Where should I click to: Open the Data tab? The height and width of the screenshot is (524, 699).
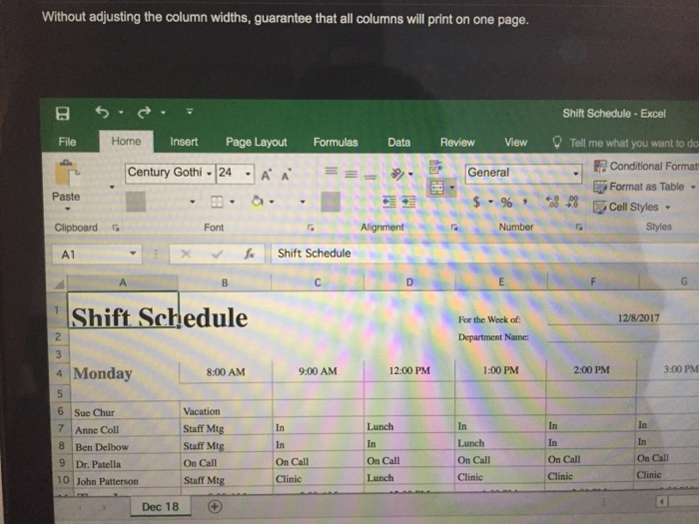click(399, 142)
